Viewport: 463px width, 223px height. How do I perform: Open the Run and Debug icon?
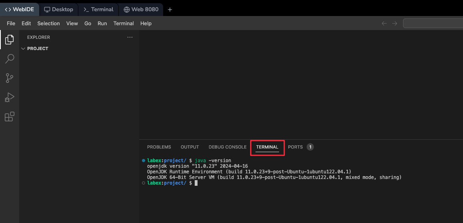click(x=10, y=97)
